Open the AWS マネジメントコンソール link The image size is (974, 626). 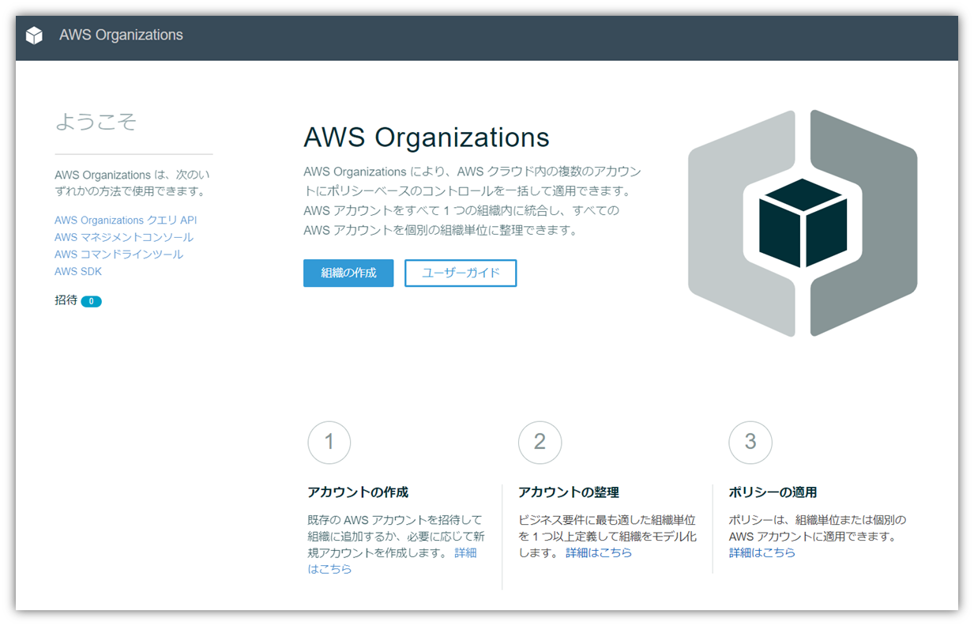coord(123,236)
